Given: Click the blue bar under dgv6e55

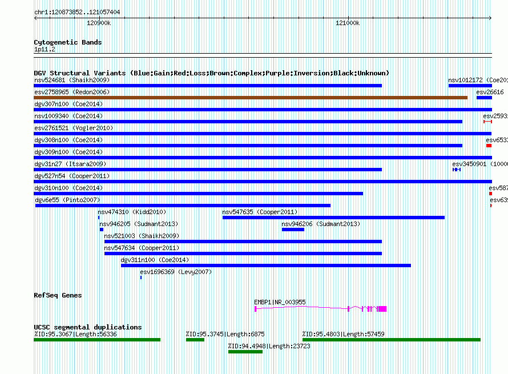Looking at the screenshot, I should click(183, 206).
